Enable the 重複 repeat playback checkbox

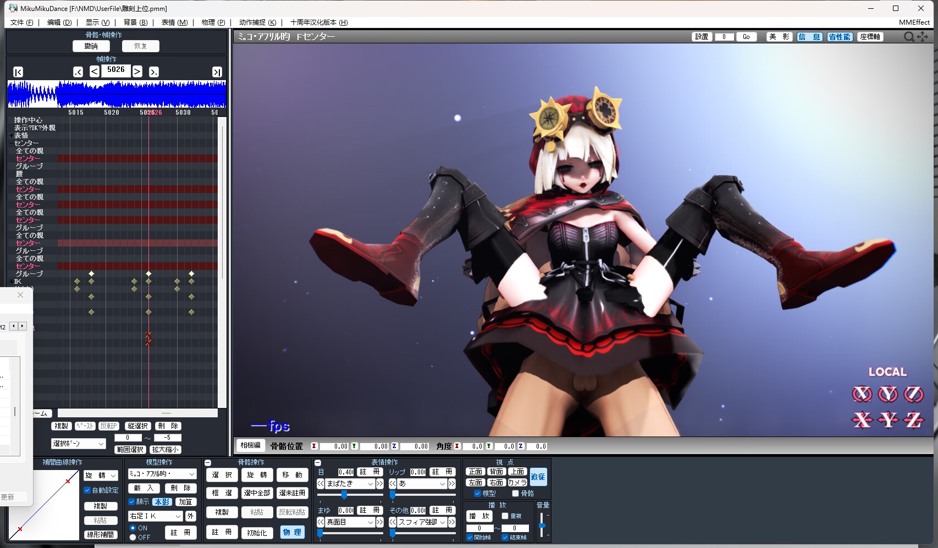click(505, 516)
